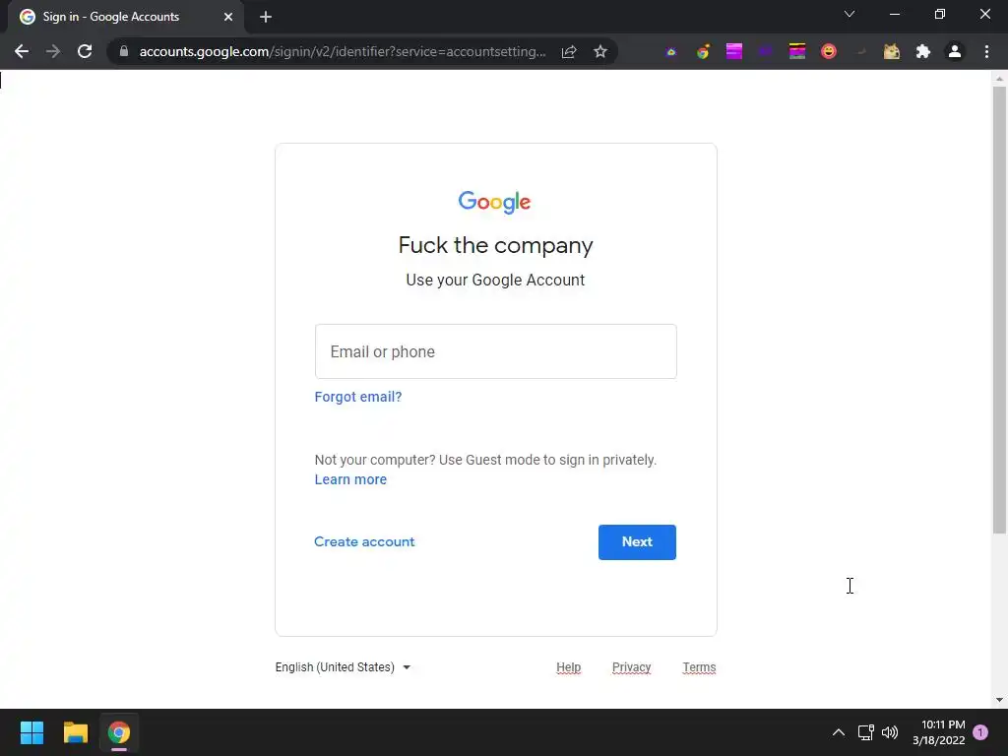Click the page's vertical scrollbar thumb
The height and width of the screenshot is (756, 1008).
(x=999, y=310)
